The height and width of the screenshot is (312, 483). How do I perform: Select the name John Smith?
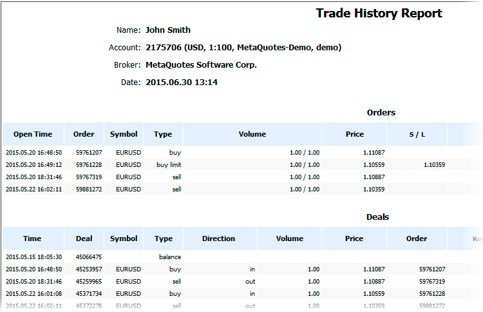(x=168, y=30)
